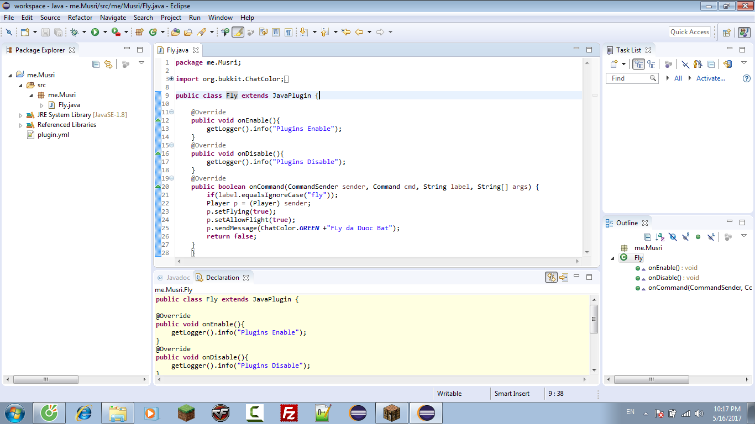This screenshot has height=424, width=755.
Task: Click the Activate... link in Task List
Action: point(710,78)
